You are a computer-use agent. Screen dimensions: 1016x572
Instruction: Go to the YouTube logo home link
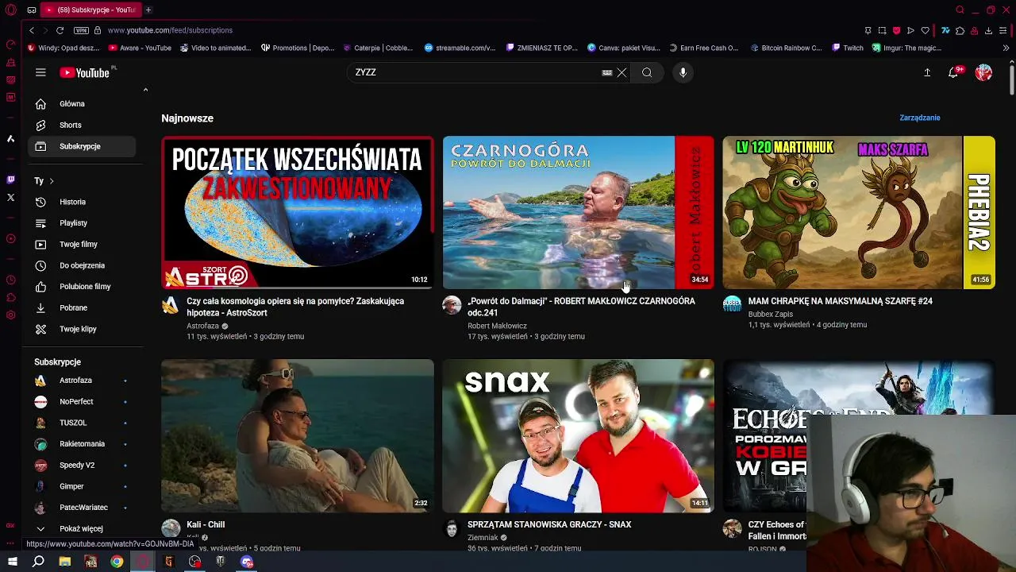click(x=87, y=72)
